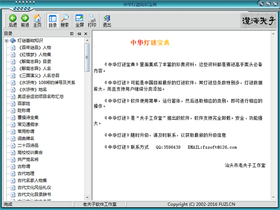Click content pane scroll up arrow

click(273, 34)
